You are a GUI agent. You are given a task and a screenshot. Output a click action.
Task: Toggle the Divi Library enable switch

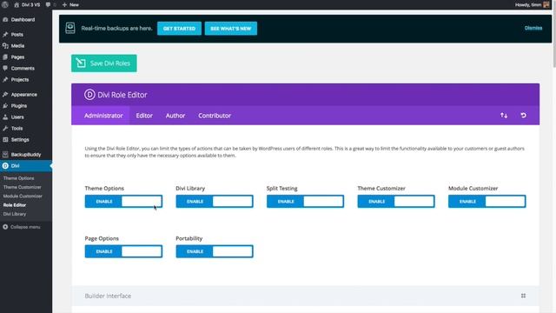click(215, 201)
